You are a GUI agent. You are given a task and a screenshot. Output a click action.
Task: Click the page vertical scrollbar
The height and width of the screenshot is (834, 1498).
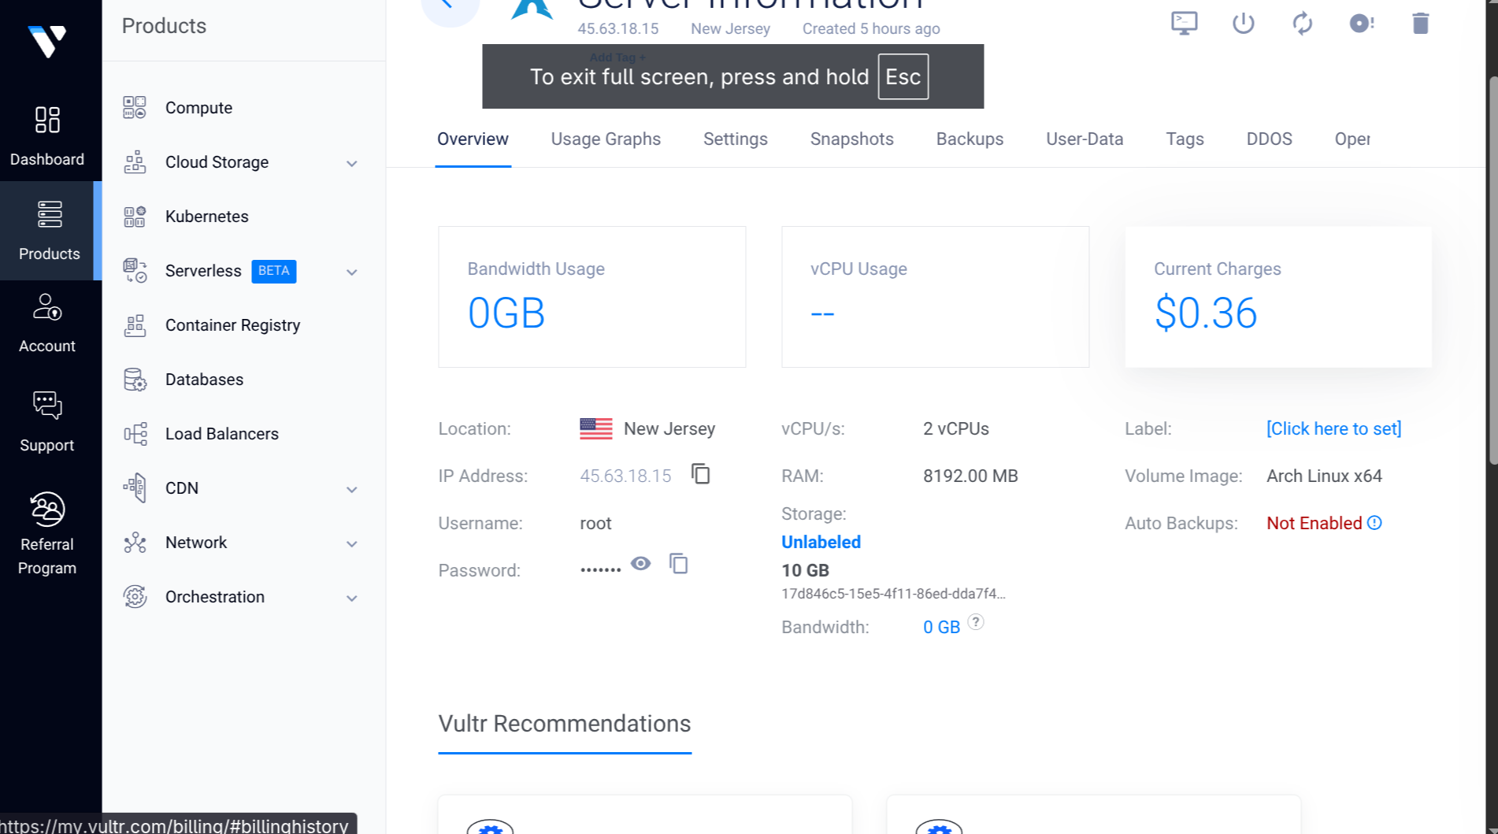click(x=1492, y=270)
